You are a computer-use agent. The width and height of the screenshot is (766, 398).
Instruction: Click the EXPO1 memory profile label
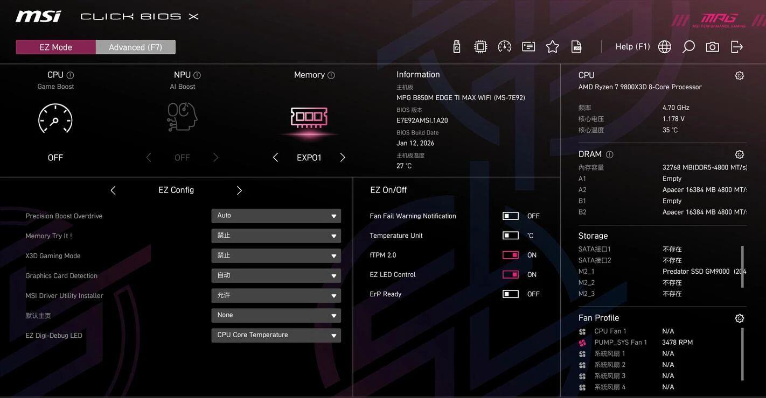[309, 158]
